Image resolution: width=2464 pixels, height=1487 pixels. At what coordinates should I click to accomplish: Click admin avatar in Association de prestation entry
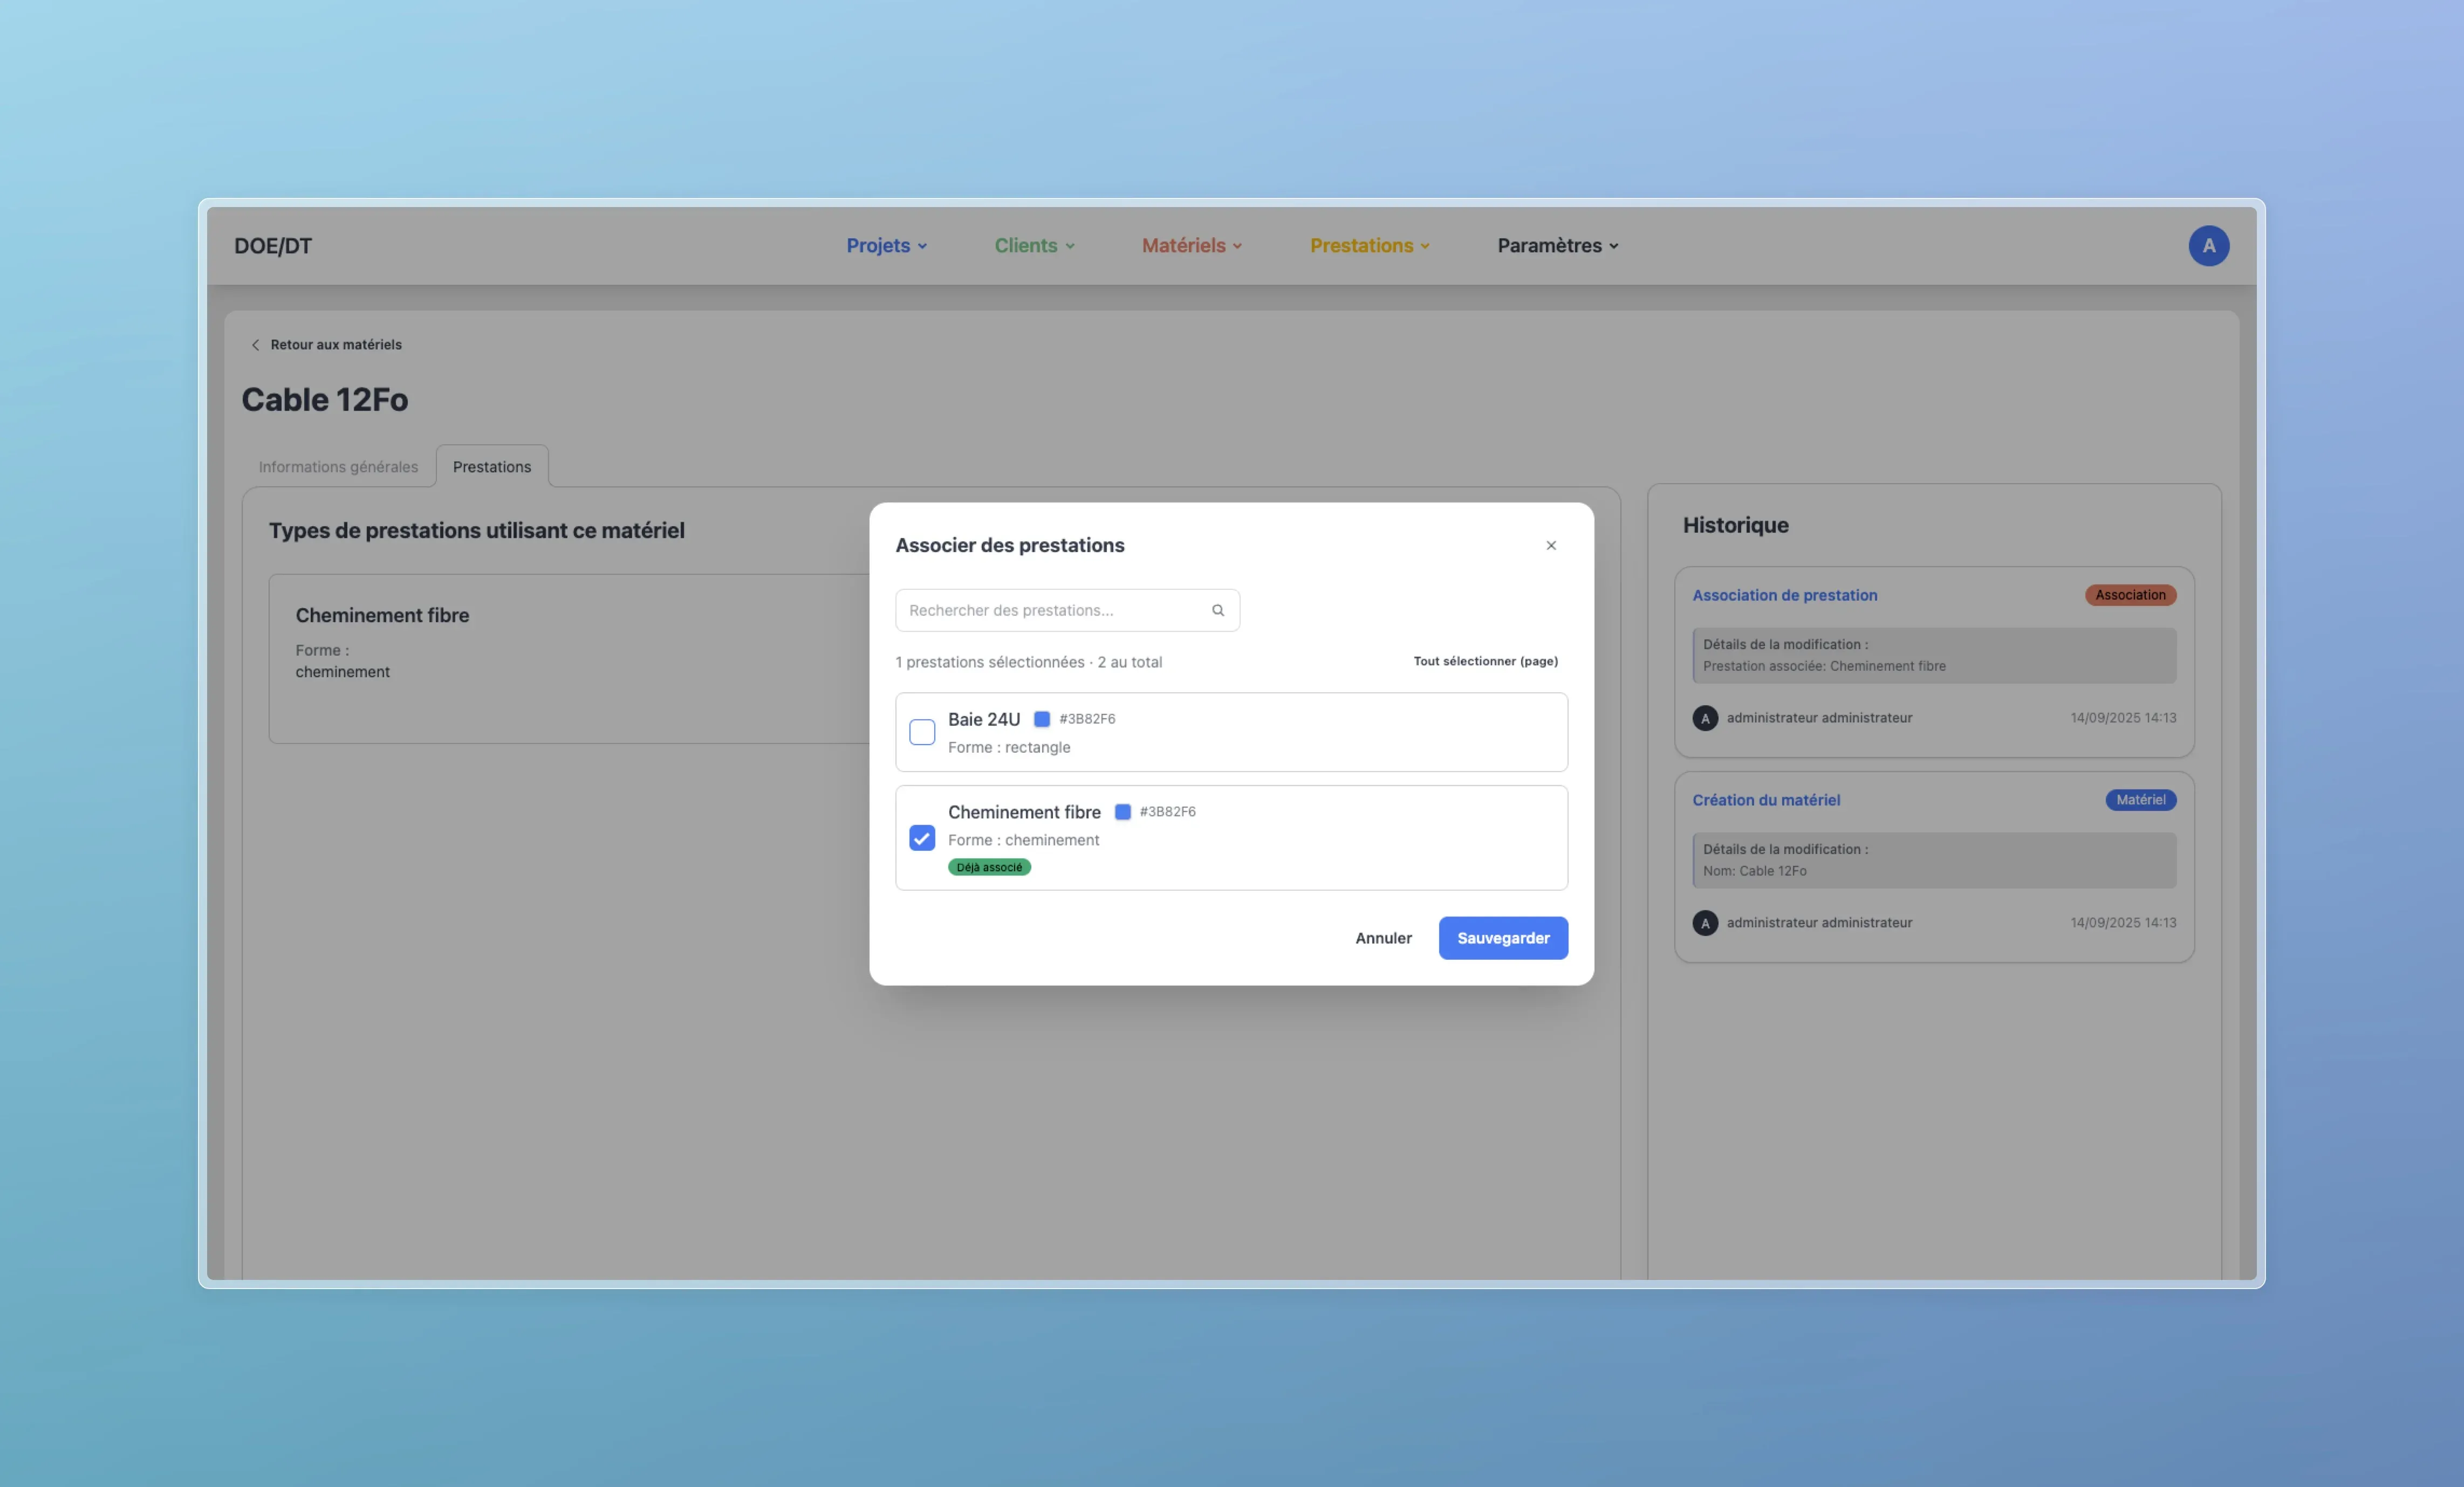coord(1705,719)
